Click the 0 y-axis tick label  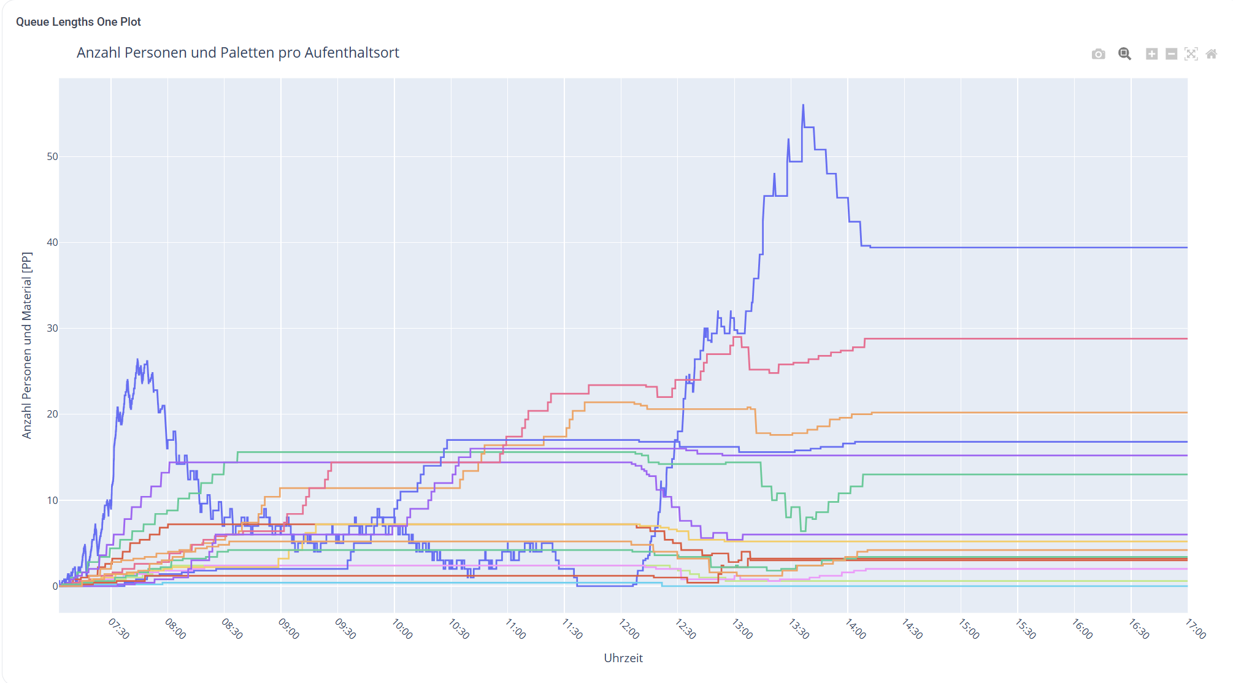point(55,587)
